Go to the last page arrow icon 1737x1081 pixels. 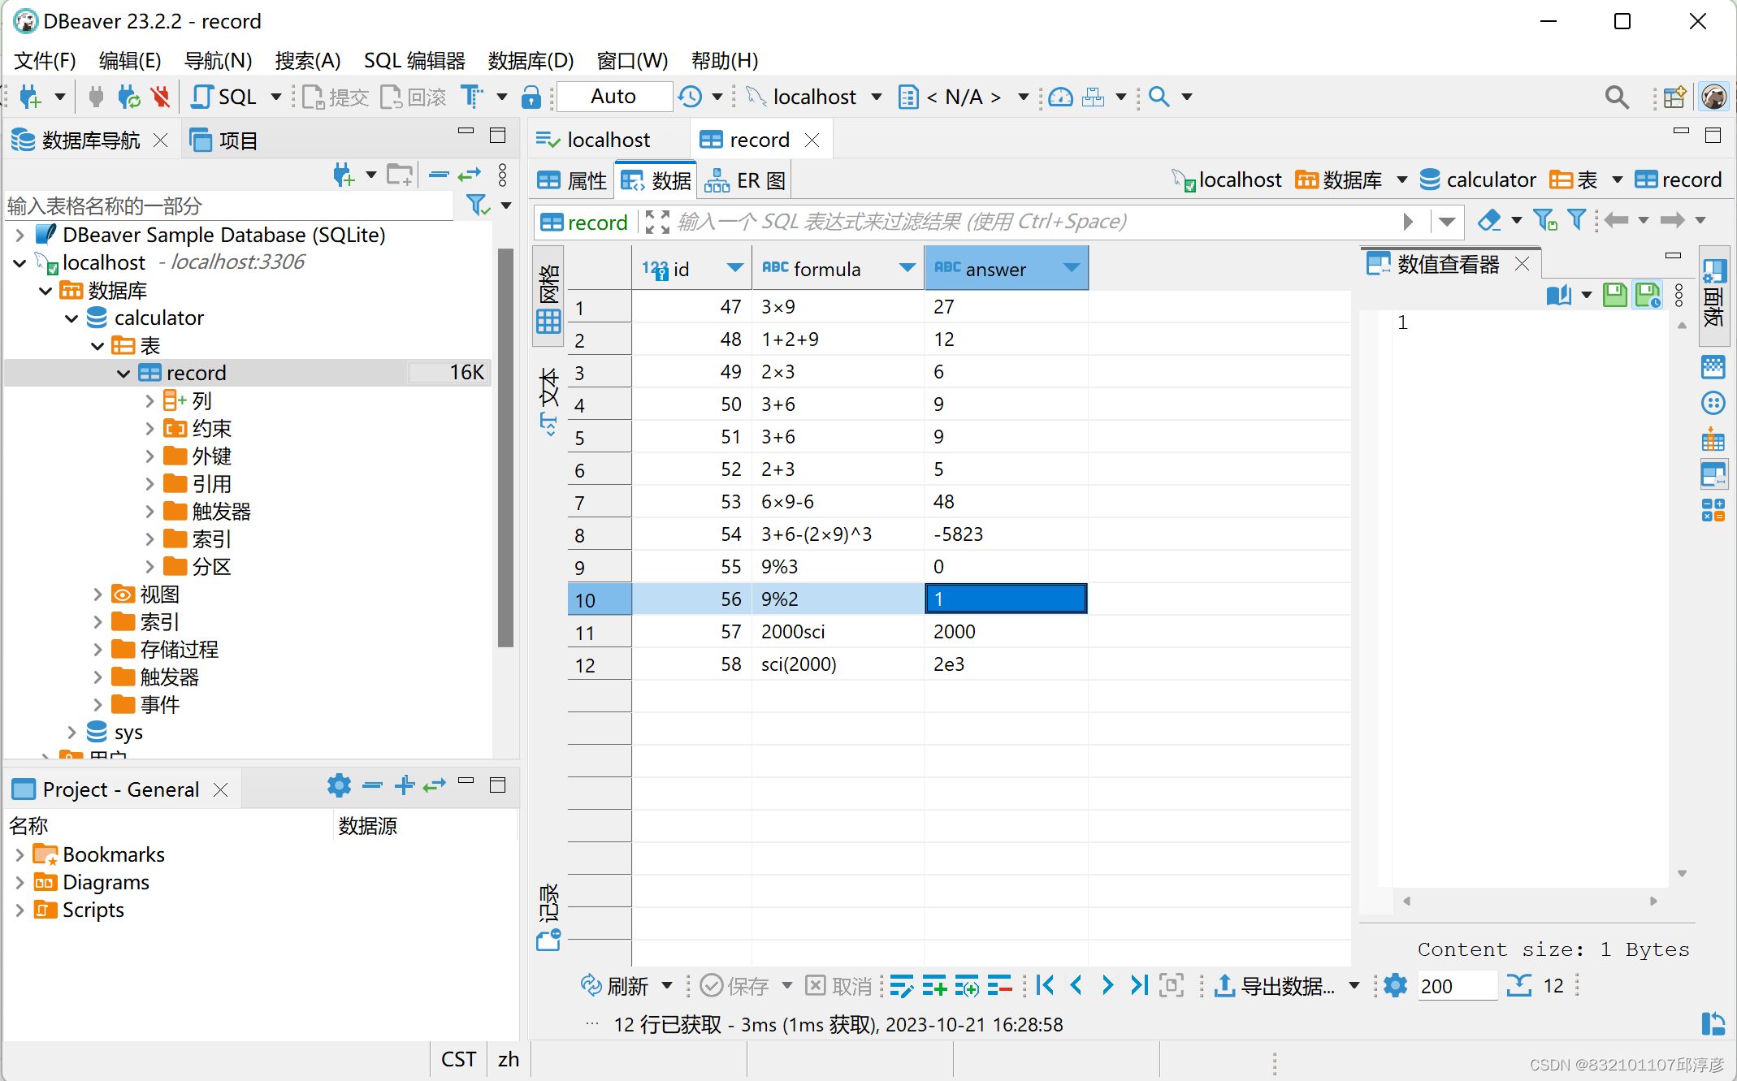[x=1139, y=986]
